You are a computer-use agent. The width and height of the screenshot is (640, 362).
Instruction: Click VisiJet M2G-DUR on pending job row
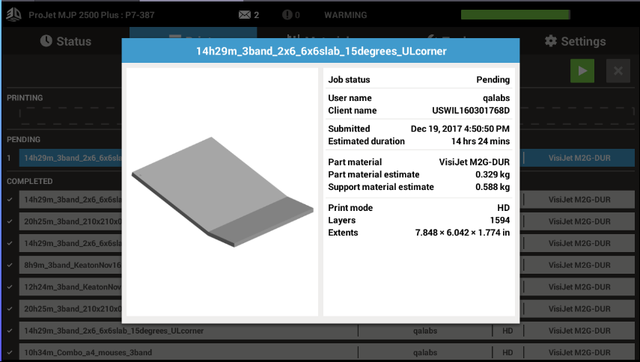pyautogui.click(x=576, y=159)
